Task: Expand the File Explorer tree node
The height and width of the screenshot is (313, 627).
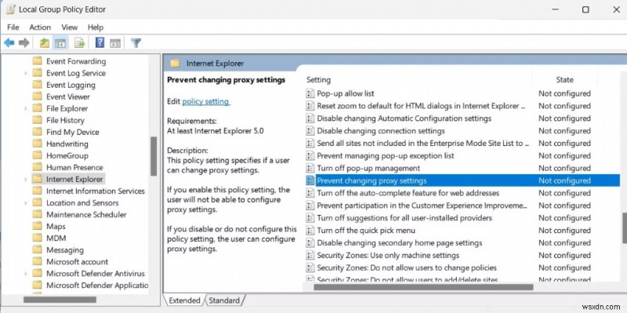Action: [x=26, y=108]
